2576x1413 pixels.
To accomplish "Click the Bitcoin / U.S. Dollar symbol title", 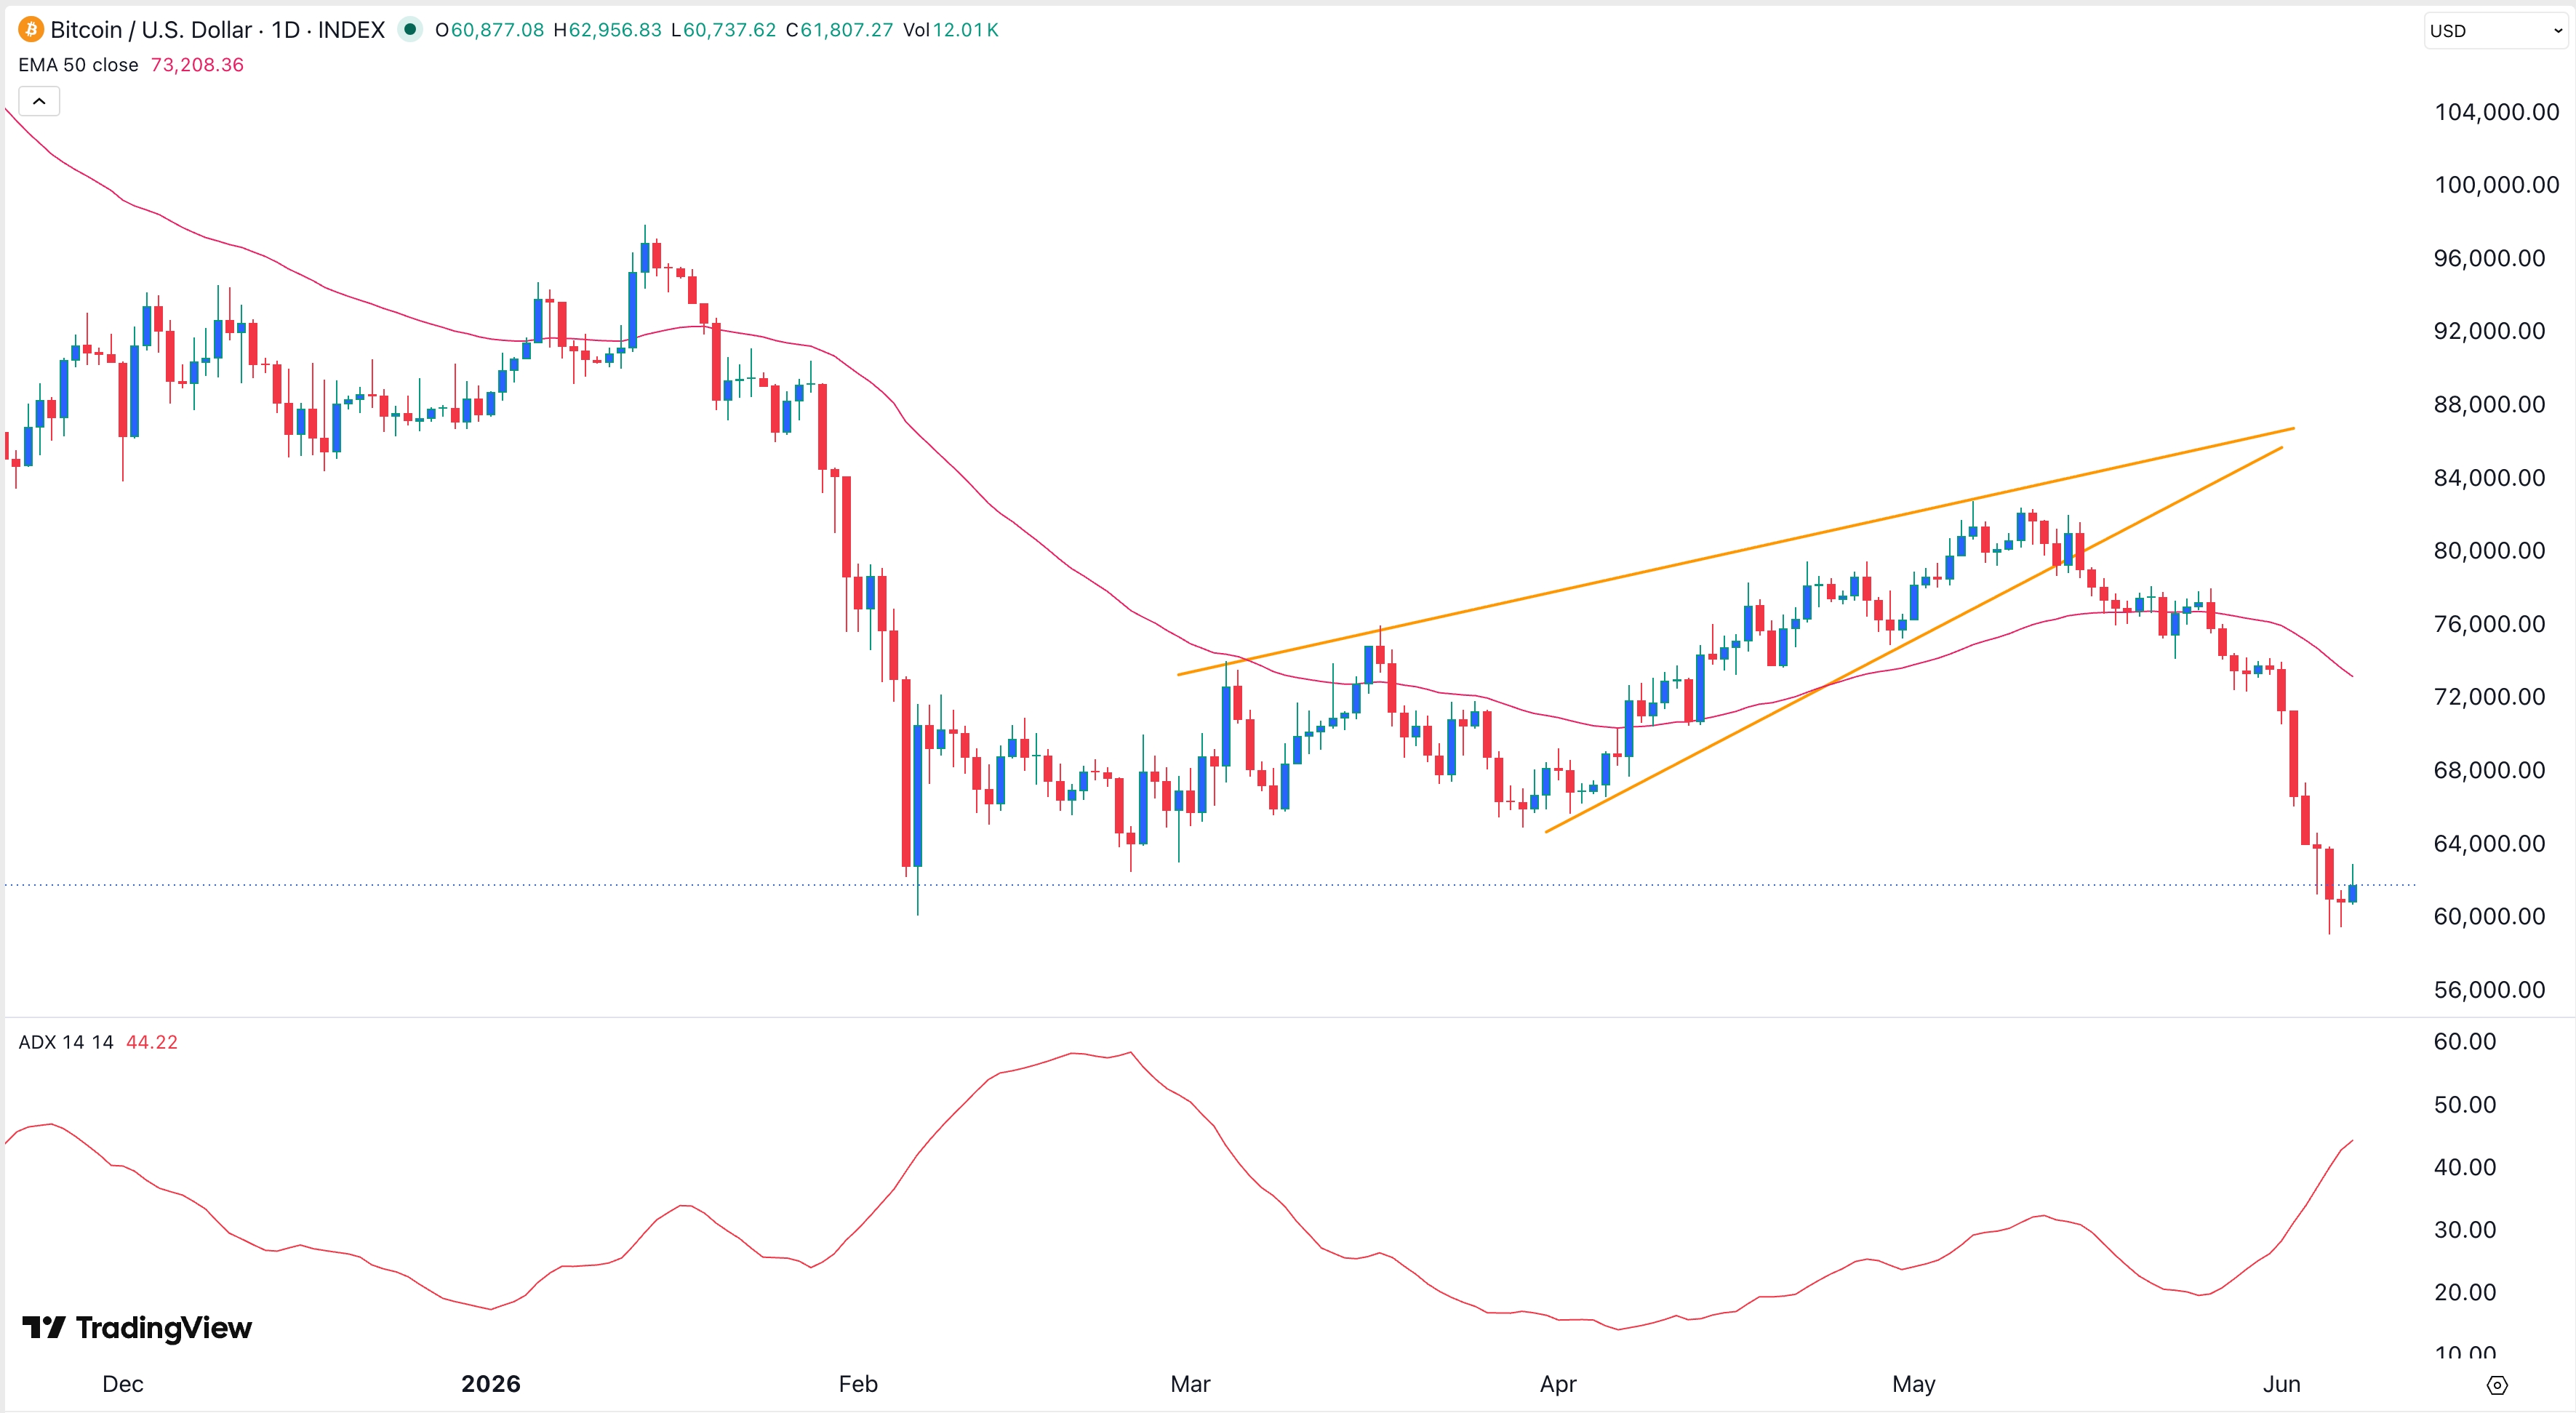I will click(x=151, y=30).
